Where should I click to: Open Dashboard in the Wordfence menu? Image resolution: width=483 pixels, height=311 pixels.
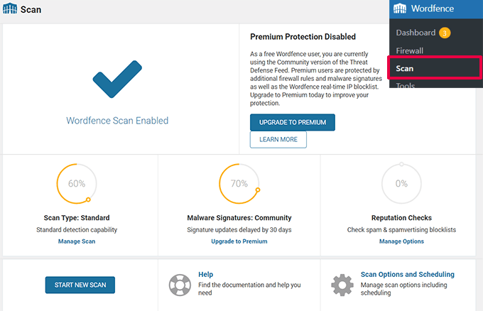(x=416, y=33)
